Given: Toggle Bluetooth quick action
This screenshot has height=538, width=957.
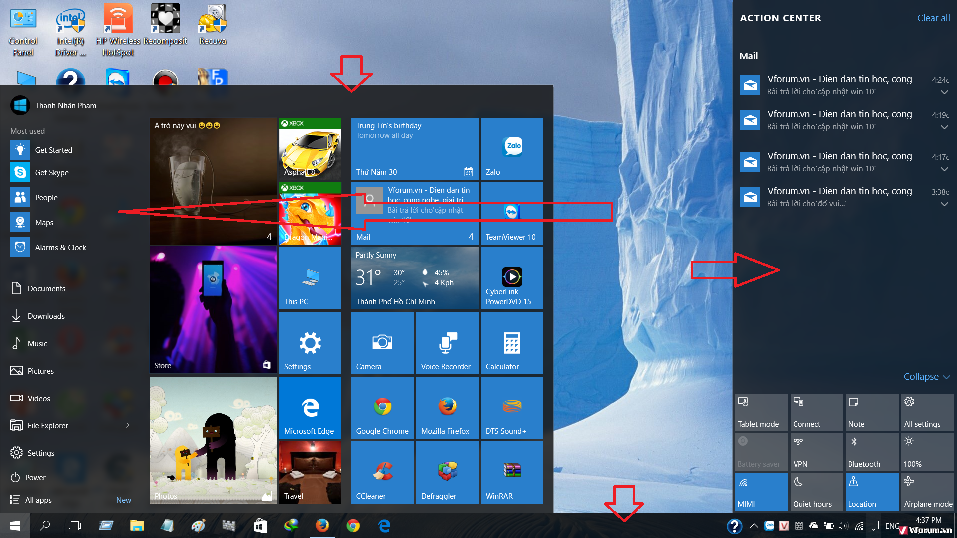Looking at the screenshot, I should tap(872, 452).
